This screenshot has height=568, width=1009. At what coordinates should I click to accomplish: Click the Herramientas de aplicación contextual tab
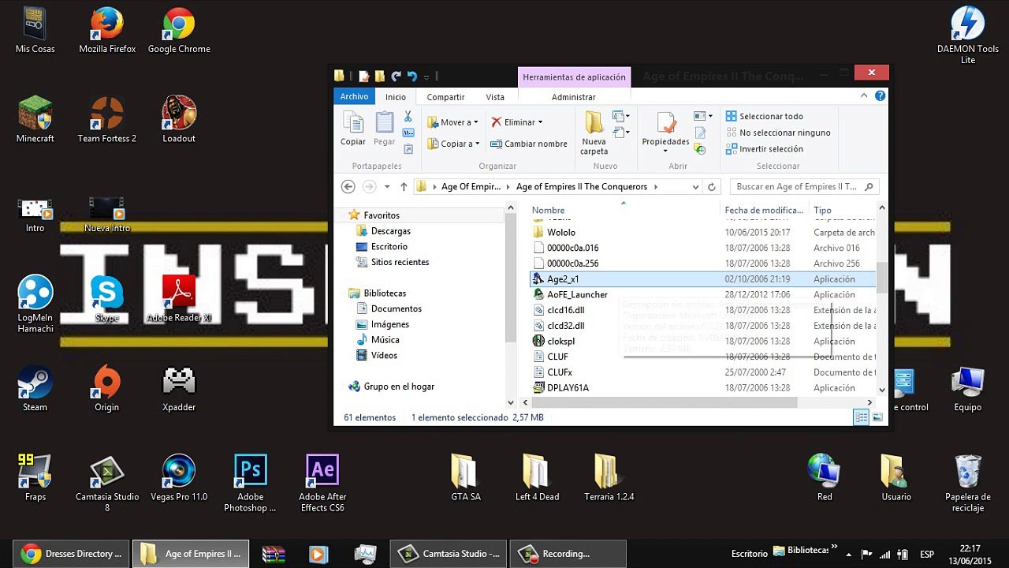(x=574, y=77)
